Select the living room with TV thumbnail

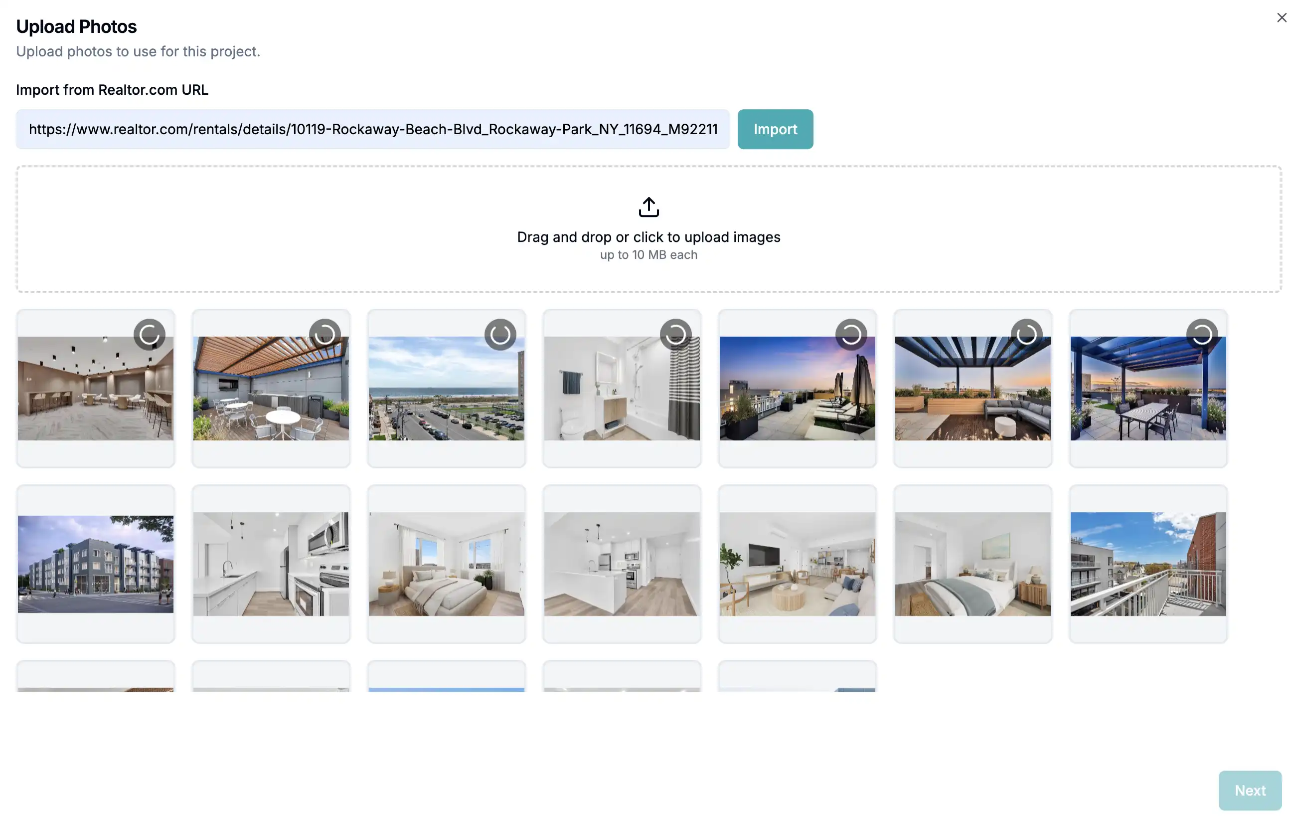(797, 564)
